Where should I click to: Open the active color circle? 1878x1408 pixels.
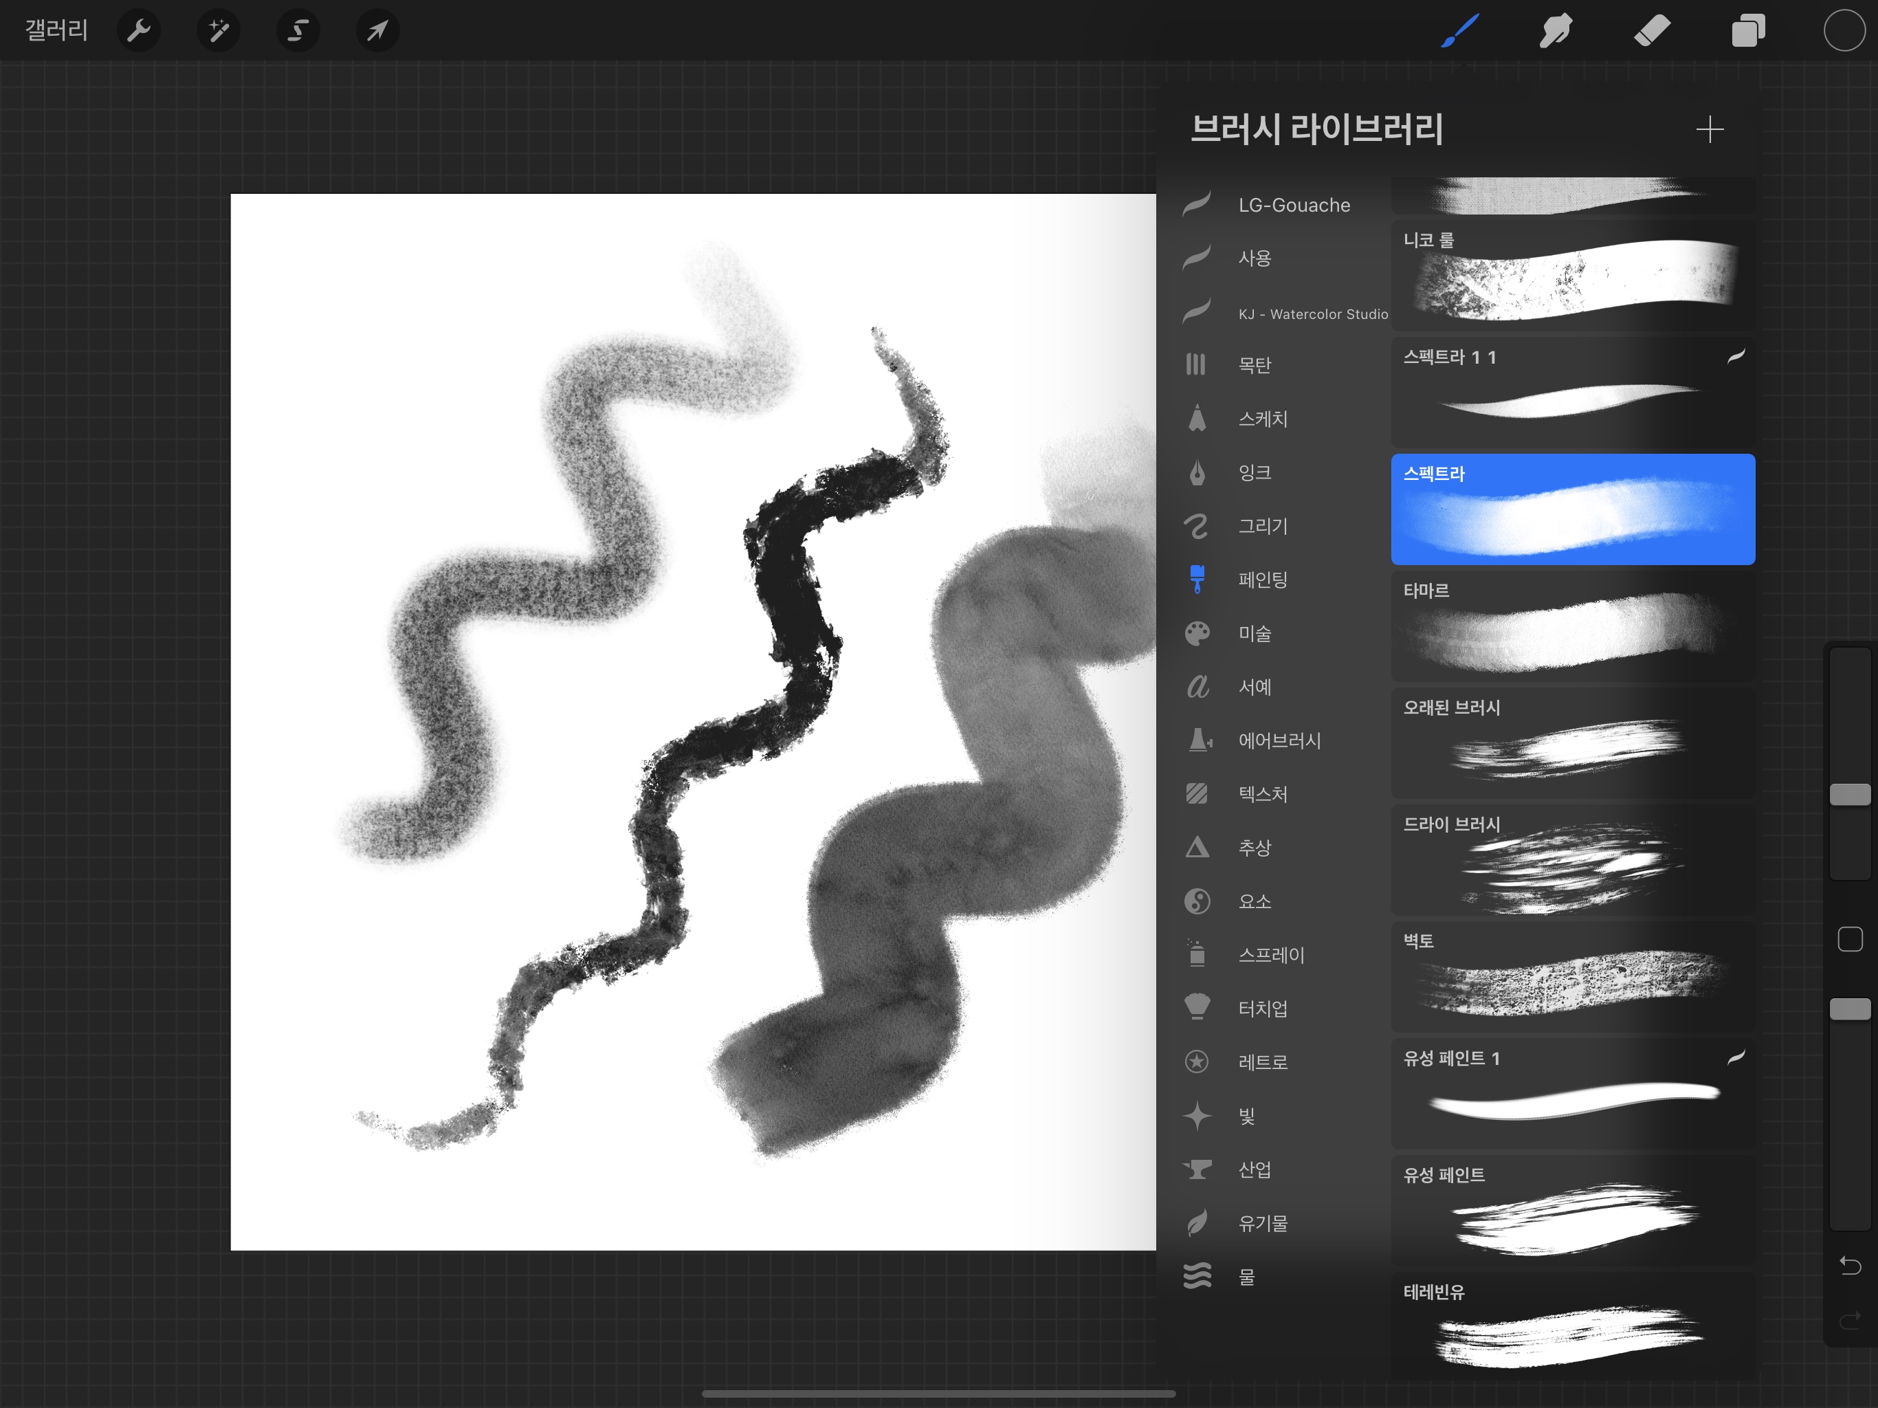pyautogui.click(x=1844, y=32)
